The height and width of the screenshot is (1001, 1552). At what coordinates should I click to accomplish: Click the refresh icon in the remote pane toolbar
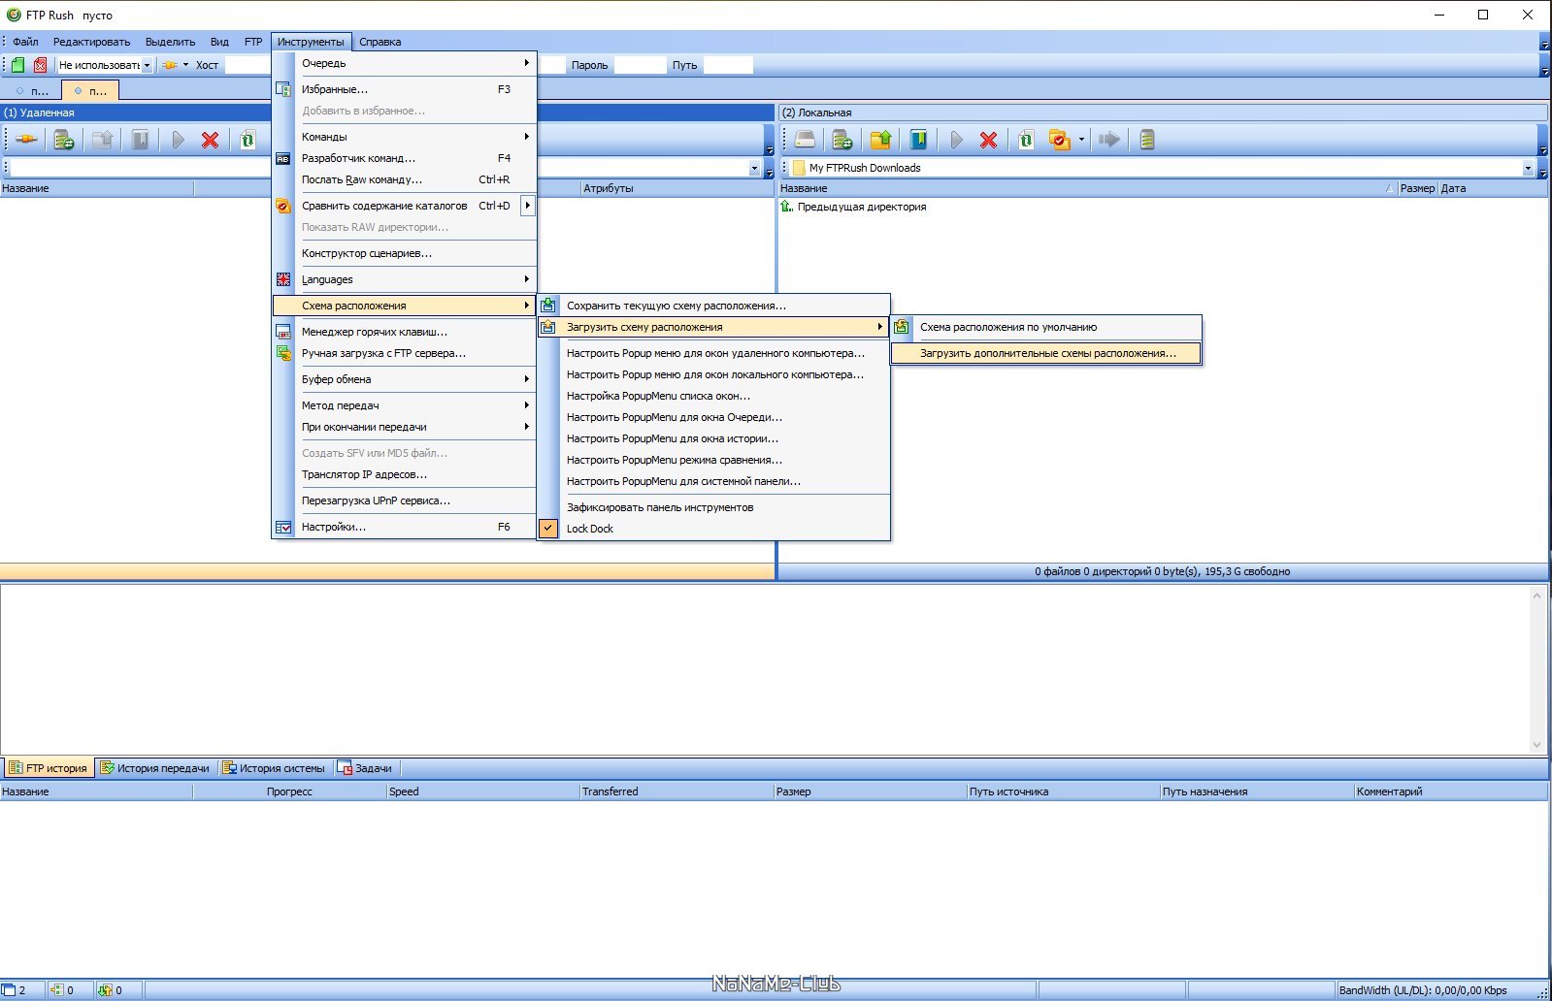(x=248, y=140)
